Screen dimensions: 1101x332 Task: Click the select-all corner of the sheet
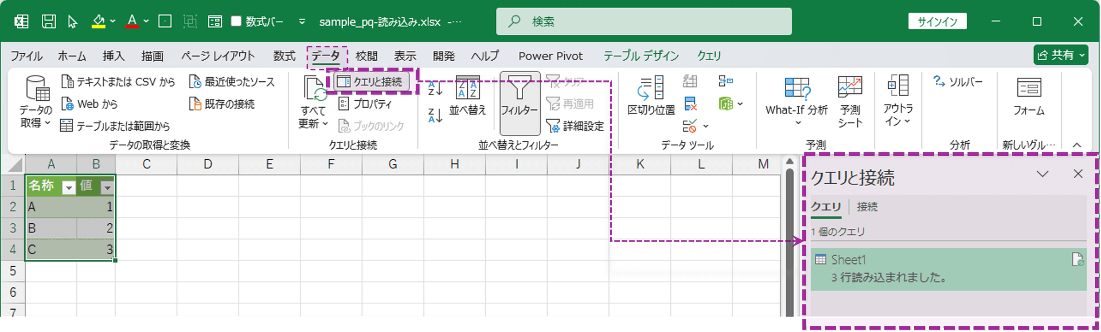13,164
